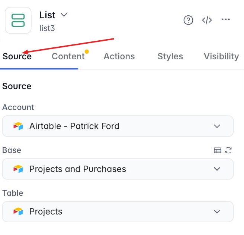Click the Source section heading
The image size is (244, 235).
point(17,86)
